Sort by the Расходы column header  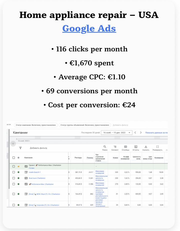[78, 158]
